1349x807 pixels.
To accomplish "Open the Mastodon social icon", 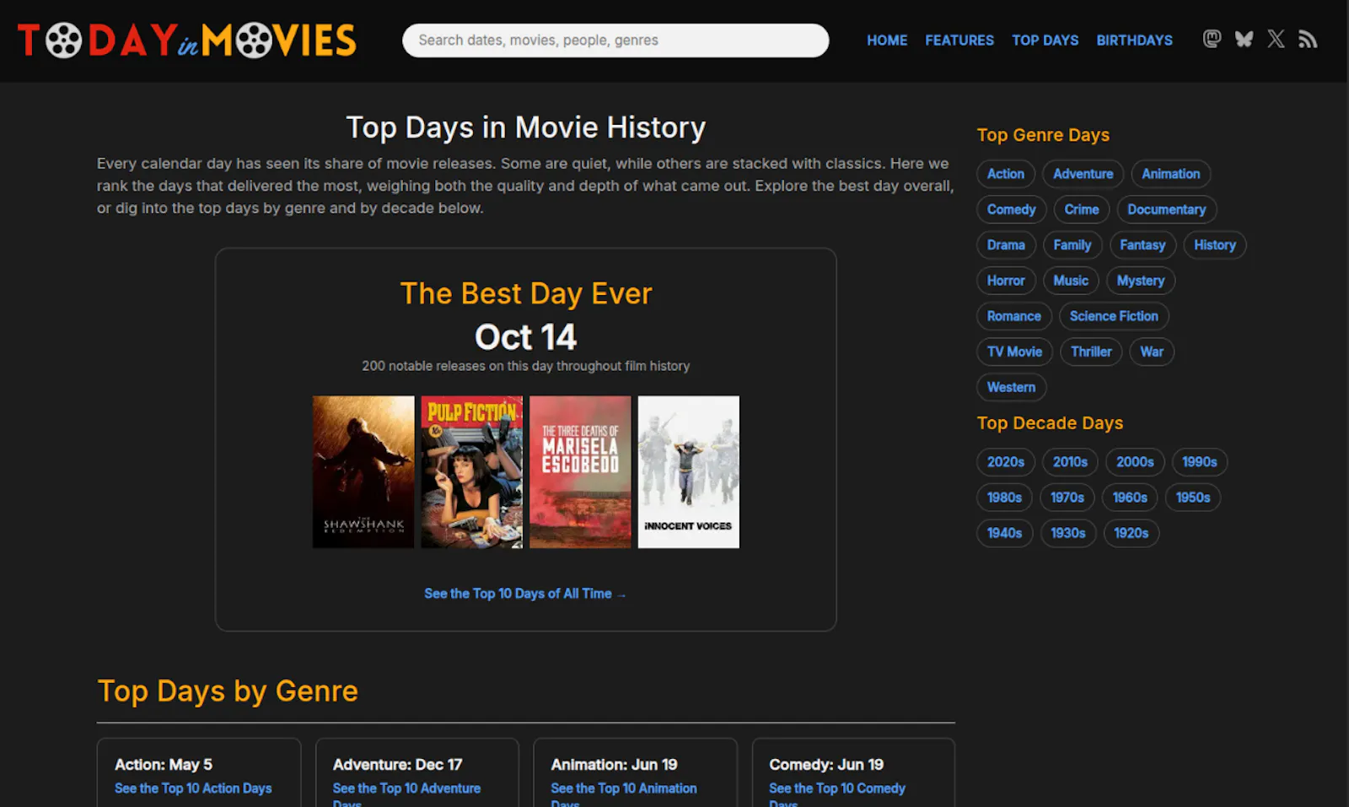I will tap(1212, 40).
